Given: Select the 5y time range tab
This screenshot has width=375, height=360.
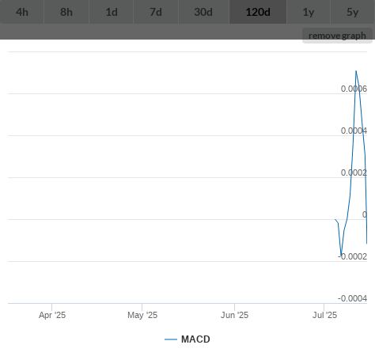Looking at the screenshot, I should coord(353,12).
